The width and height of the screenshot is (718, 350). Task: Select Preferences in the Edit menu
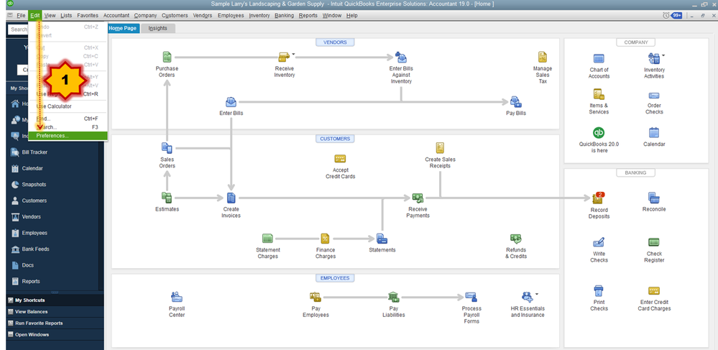click(68, 136)
